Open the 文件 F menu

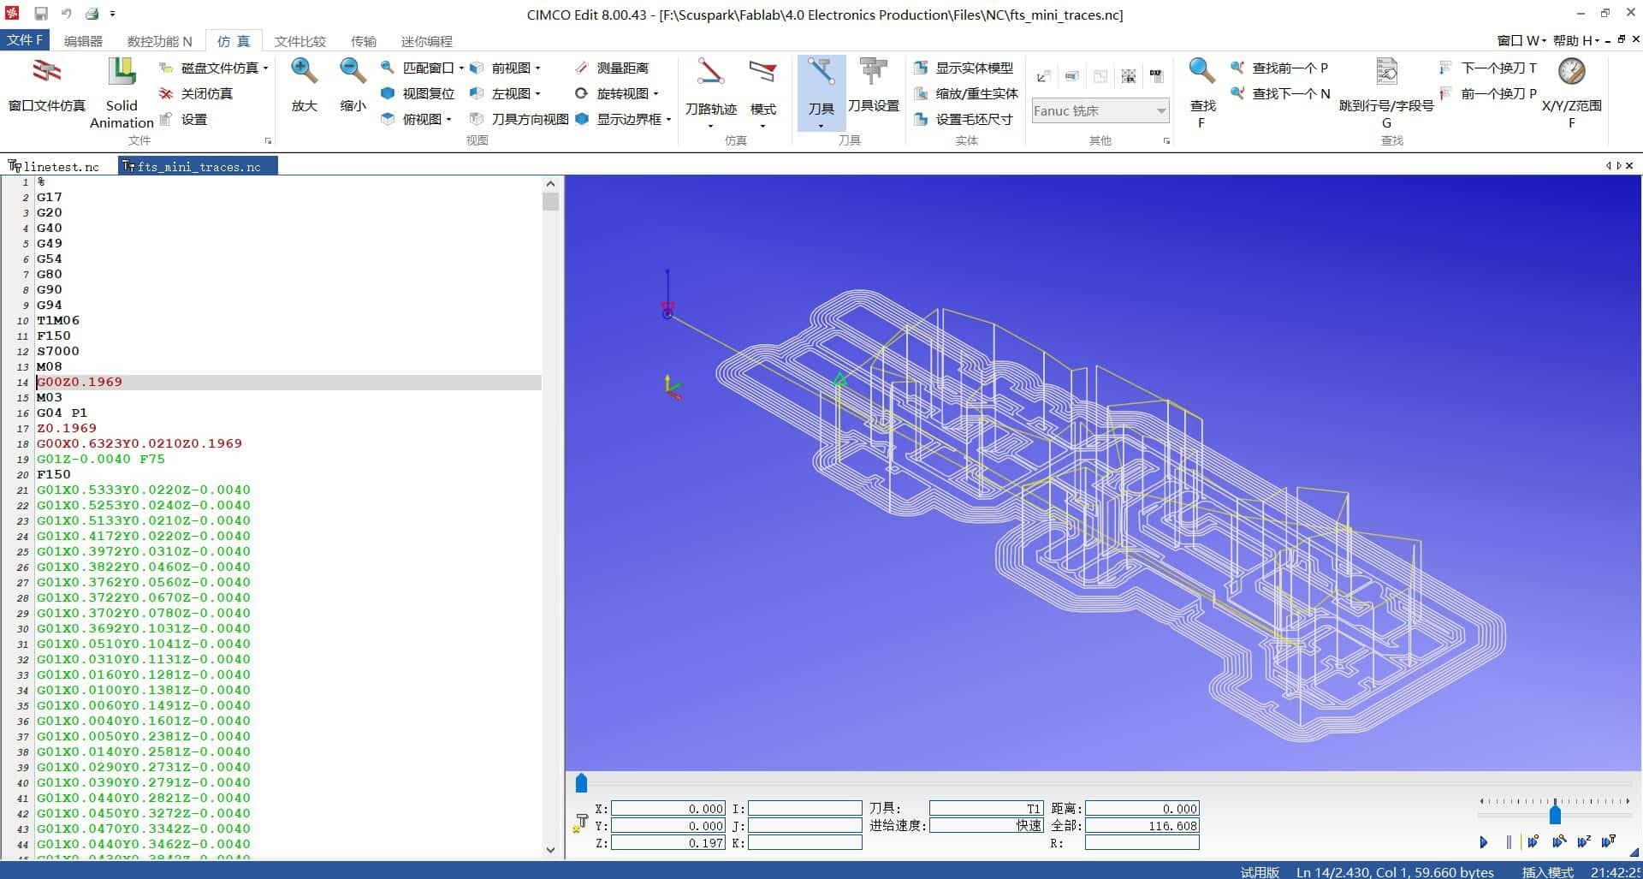coord(25,40)
